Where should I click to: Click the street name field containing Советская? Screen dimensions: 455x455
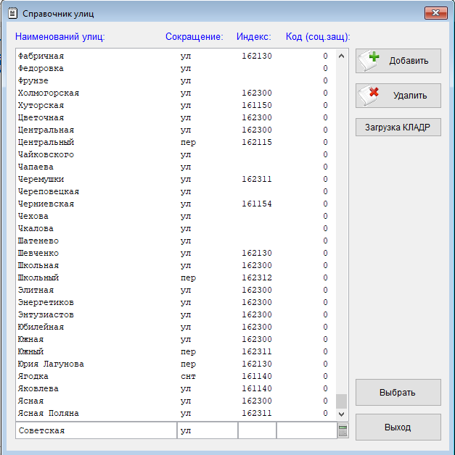tap(96, 430)
